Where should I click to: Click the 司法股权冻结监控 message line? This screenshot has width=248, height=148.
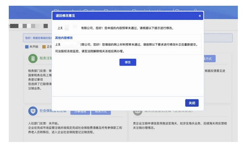click(x=90, y=51)
